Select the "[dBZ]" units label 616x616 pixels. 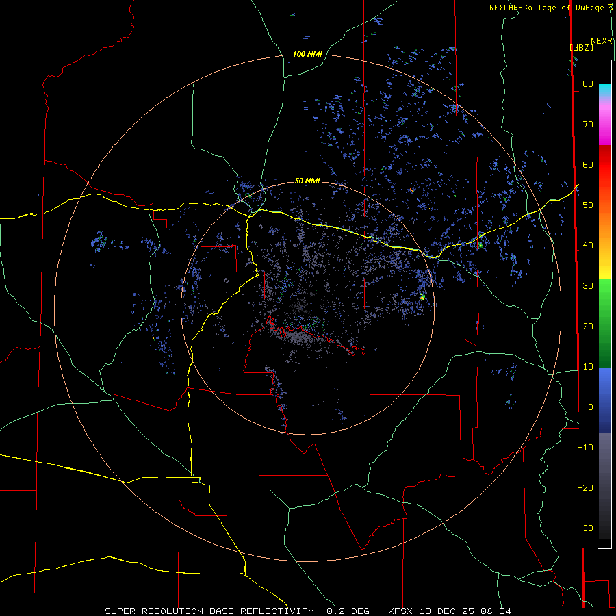pos(581,47)
